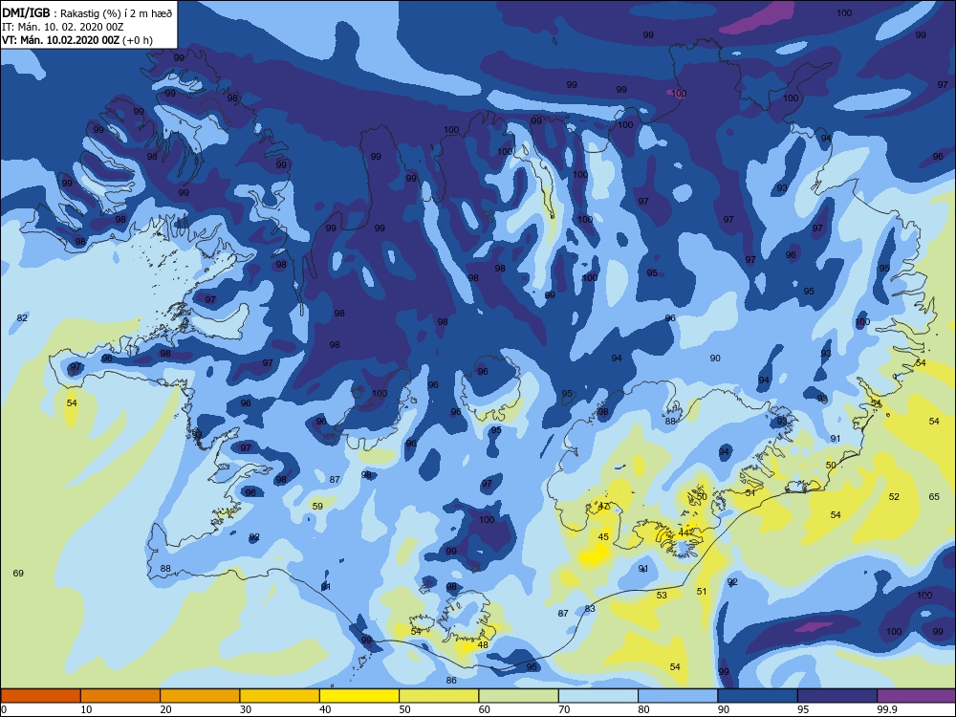This screenshot has width=956, height=717.
Task: Click the light orange 20–30 legend swatch
Action: tap(200, 696)
